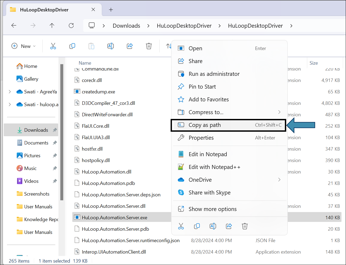The height and width of the screenshot is (265, 346).
Task: Click the Copy icon in top toolbar
Action: pos(72,46)
